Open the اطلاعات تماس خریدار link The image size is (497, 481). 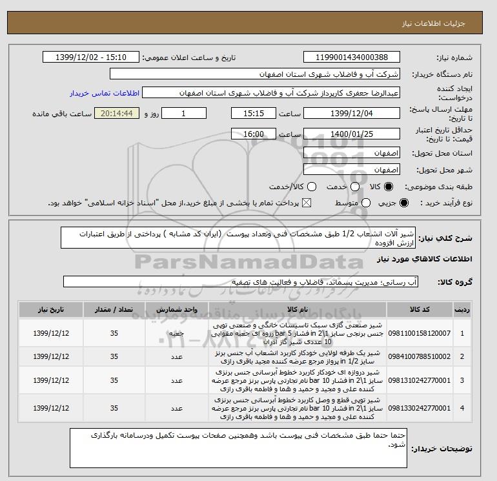click(x=105, y=93)
